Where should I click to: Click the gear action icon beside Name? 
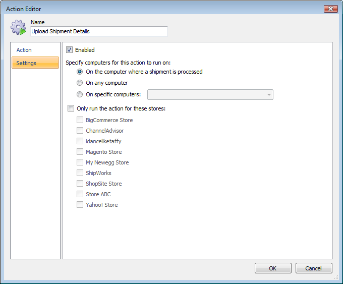tap(18, 27)
